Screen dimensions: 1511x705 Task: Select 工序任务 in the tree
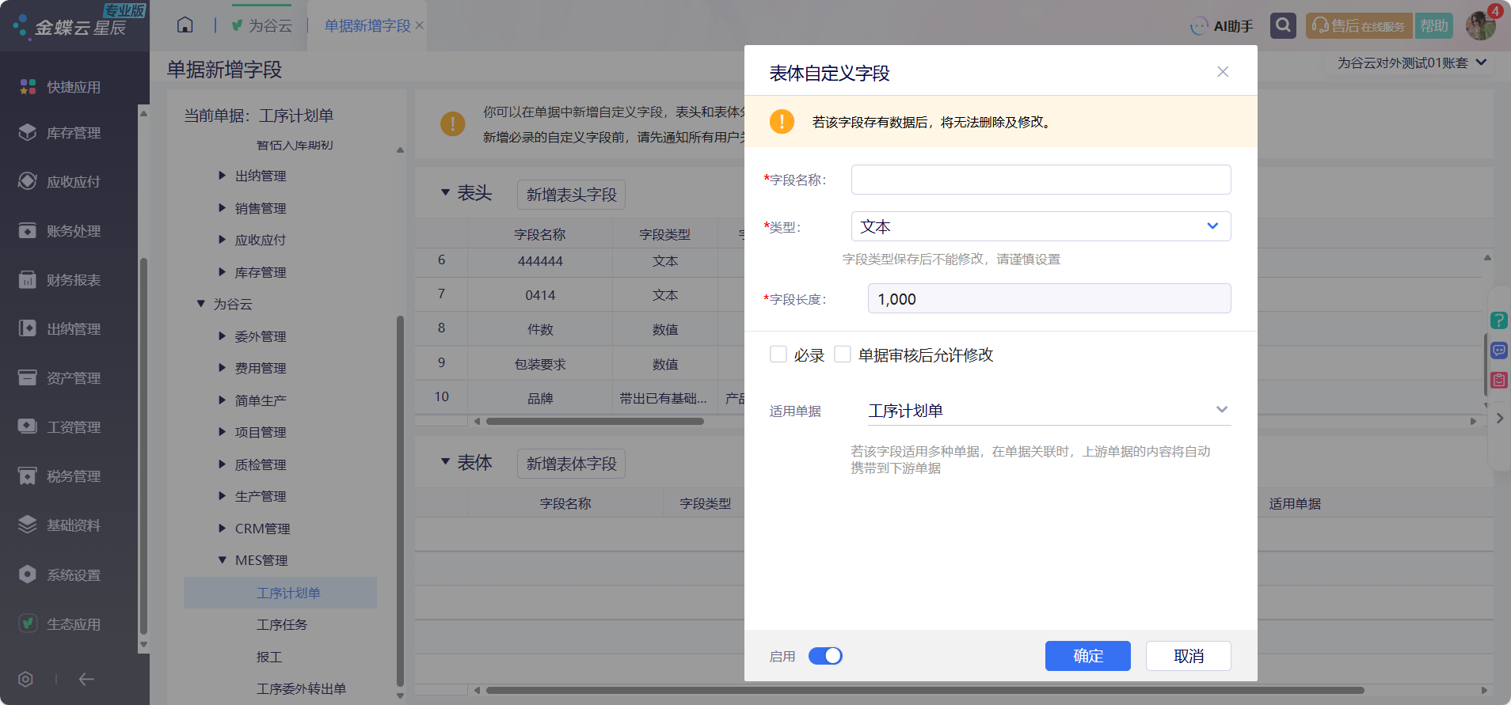click(282, 625)
